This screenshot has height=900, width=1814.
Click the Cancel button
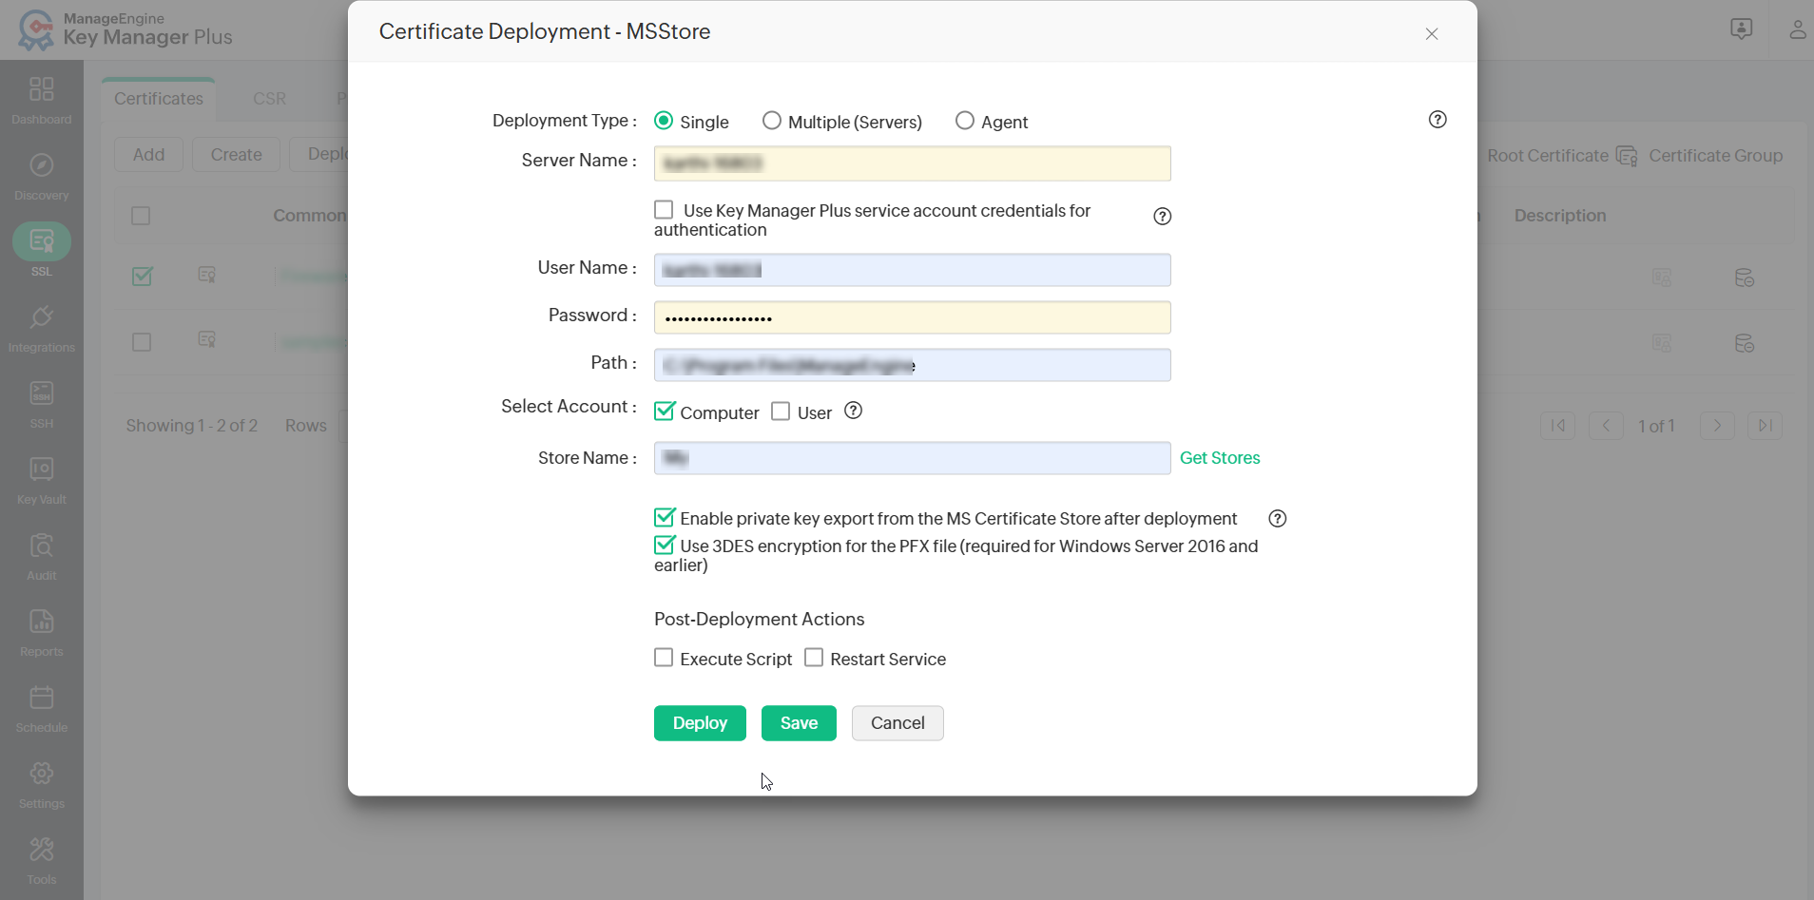(897, 723)
